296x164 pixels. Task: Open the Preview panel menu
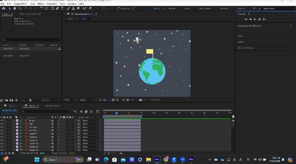point(249,14)
